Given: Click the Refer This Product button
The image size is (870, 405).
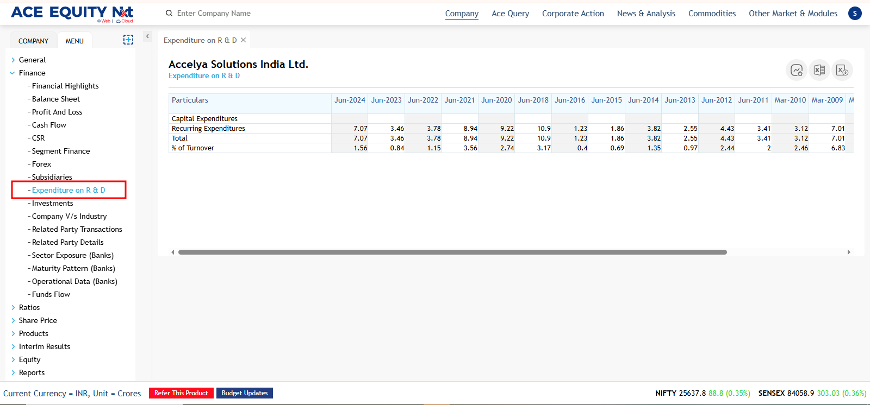Looking at the screenshot, I should tap(181, 393).
